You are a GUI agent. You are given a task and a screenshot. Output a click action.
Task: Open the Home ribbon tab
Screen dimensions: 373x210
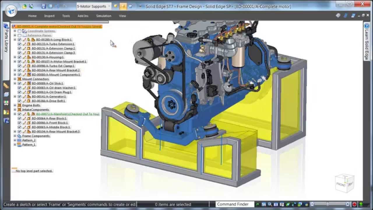[x=32, y=16]
